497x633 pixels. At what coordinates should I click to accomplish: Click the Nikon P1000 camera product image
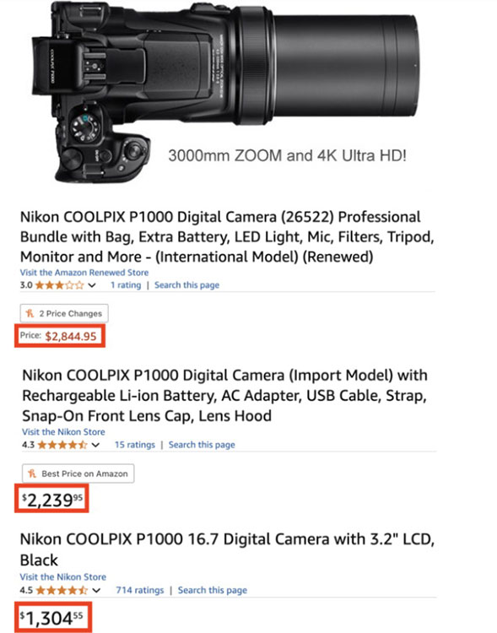235,91
